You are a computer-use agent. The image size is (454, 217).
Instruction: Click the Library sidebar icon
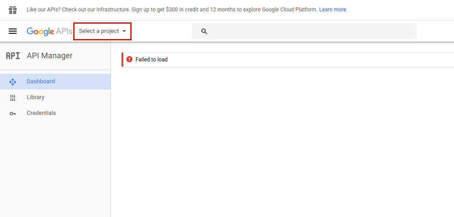pyautogui.click(x=13, y=97)
